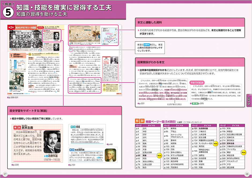Image resolution: width=252 pixels, height=178 pixels.
Task: Click the red 解説 badge beside 民本主義 card title
Action: [17, 127]
